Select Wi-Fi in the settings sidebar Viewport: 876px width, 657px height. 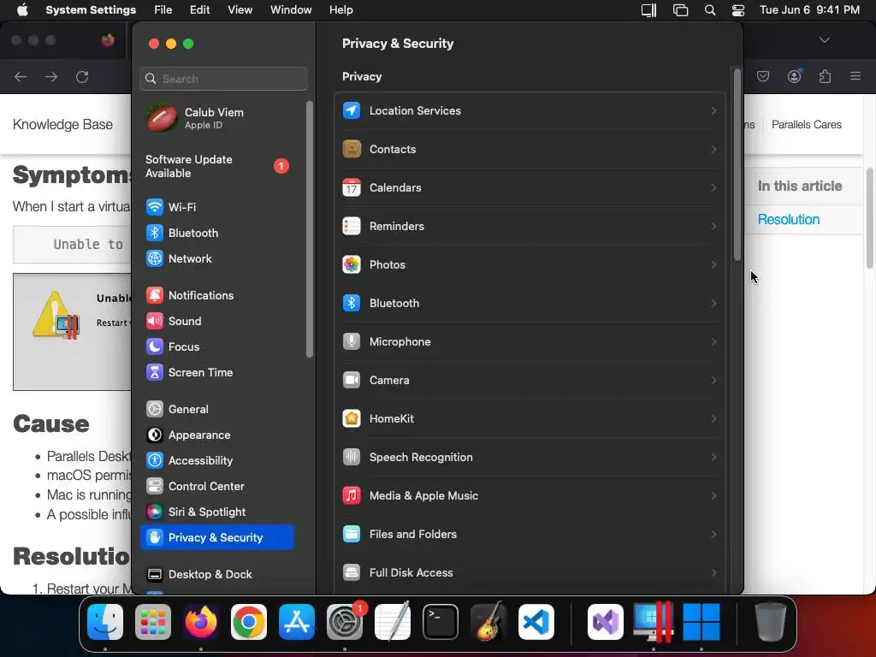pos(217,207)
